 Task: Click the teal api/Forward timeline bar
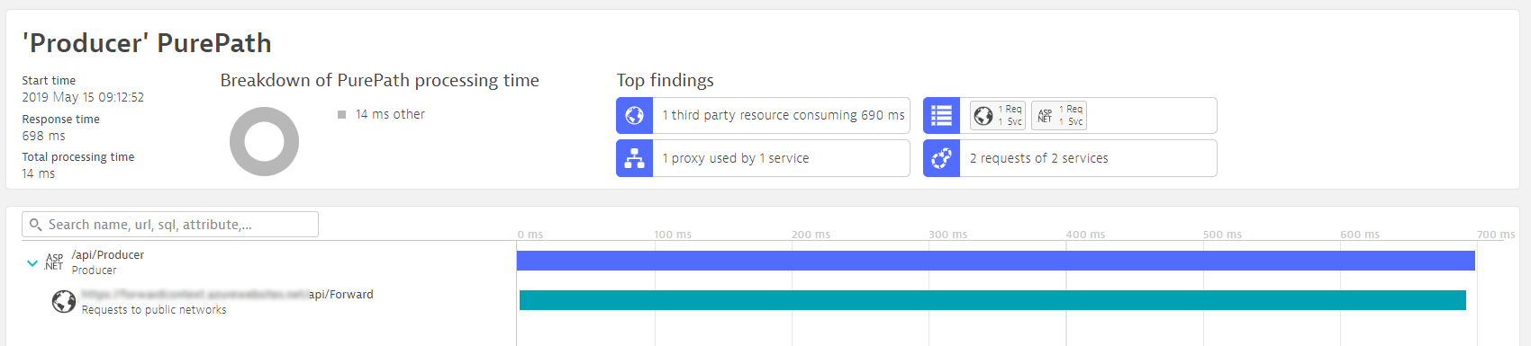pyautogui.click(x=992, y=300)
